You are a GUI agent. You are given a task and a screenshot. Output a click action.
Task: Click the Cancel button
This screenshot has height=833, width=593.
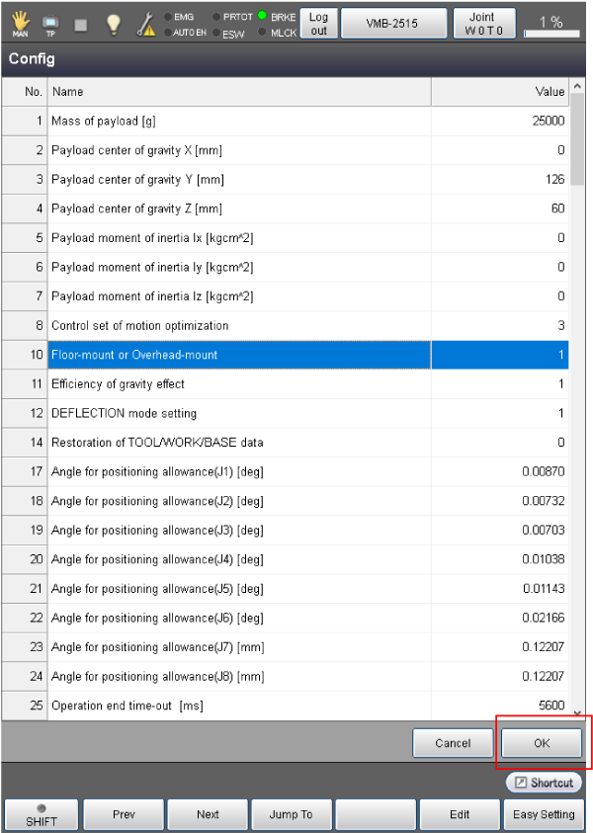point(454,743)
